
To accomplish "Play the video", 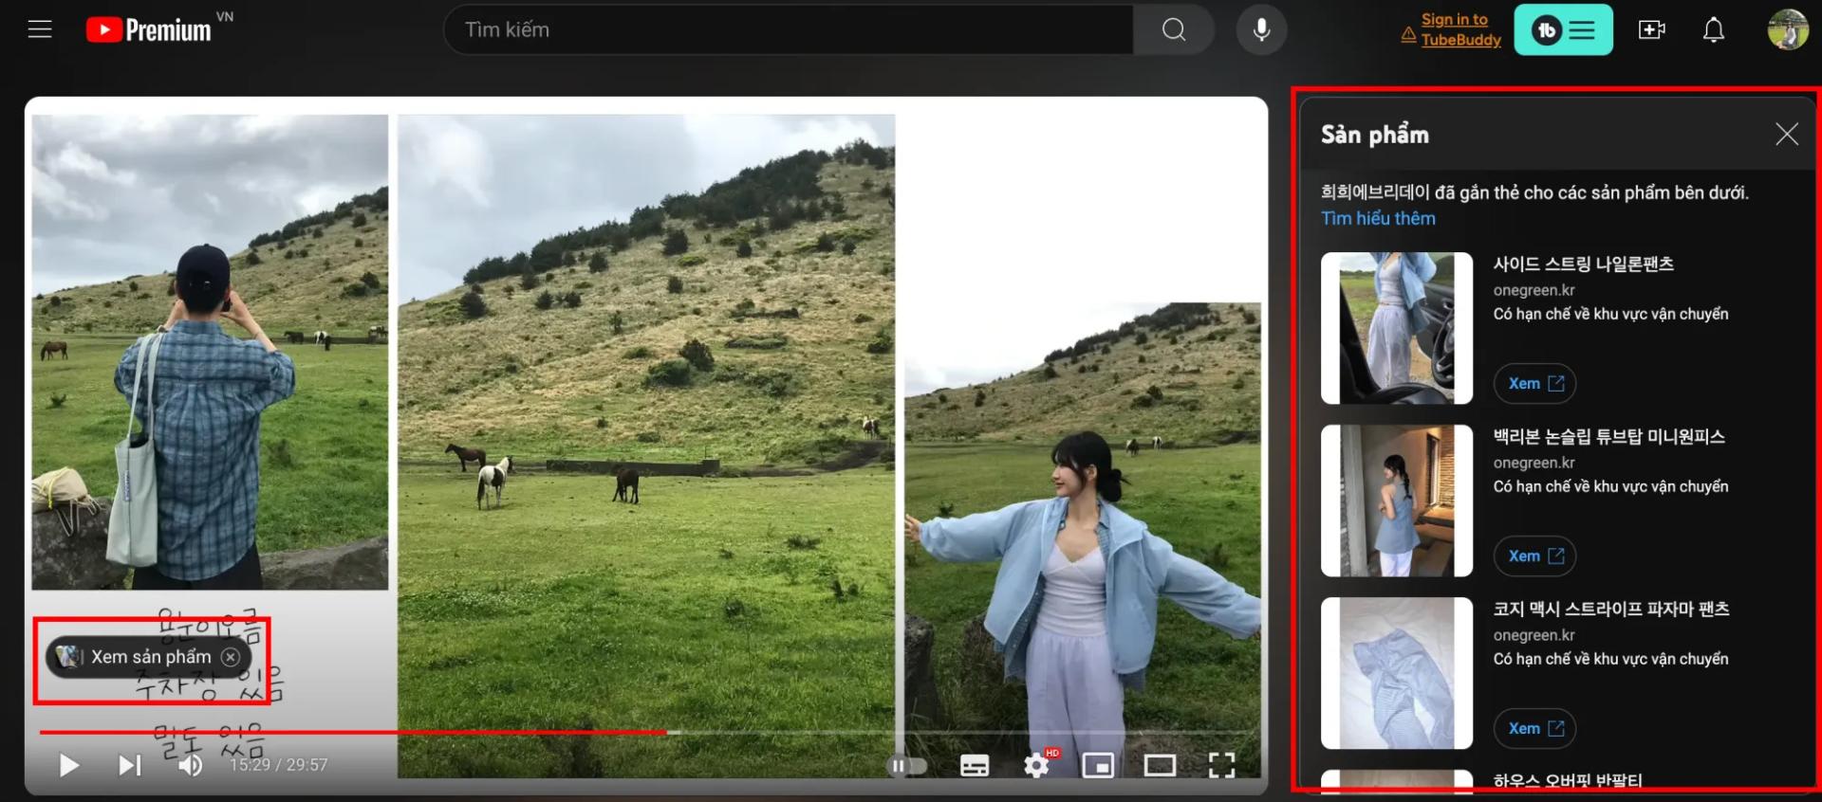I will (68, 765).
